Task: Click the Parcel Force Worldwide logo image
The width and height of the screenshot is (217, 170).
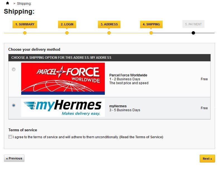Action: click(63, 79)
